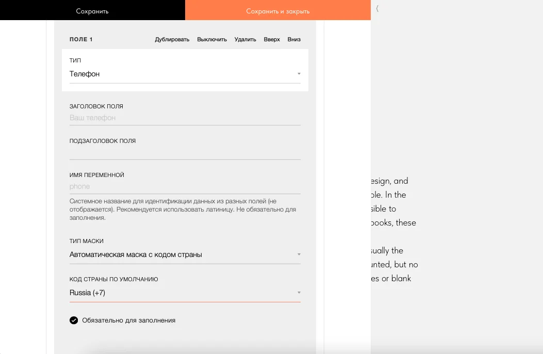Click the ПОЛЕ 1 heading
Screen dimensions: 543x354
click(x=81, y=40)
